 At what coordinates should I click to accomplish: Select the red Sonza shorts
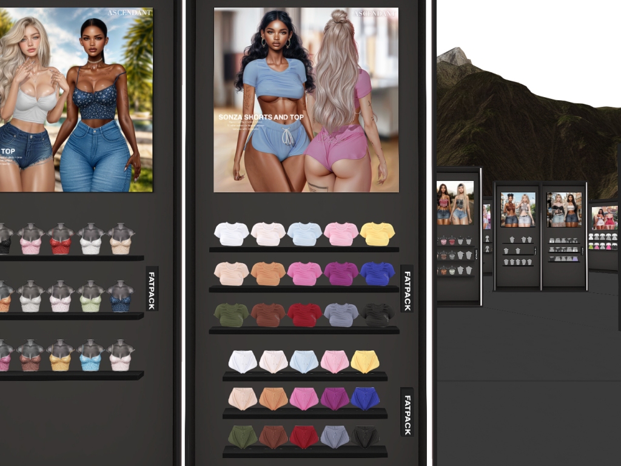pos(304,437)
